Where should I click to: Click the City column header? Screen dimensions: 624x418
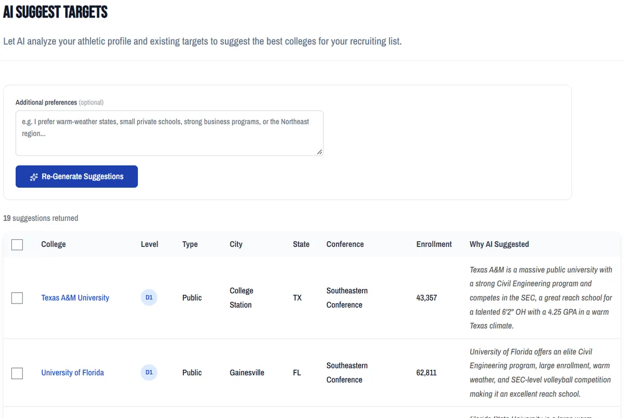236,244
